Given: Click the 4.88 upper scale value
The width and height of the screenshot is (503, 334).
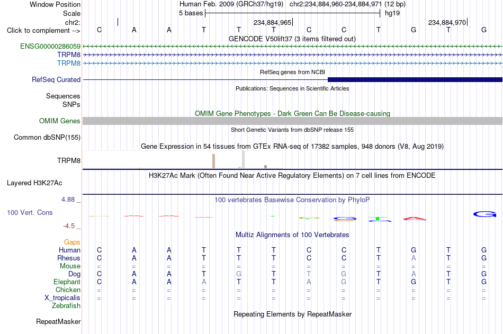Looking at the screenshot, I should point(68,200).
